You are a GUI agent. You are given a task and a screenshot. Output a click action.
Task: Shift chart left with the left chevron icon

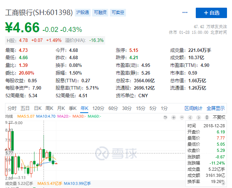pyautogui.click(x=190, y=118)
